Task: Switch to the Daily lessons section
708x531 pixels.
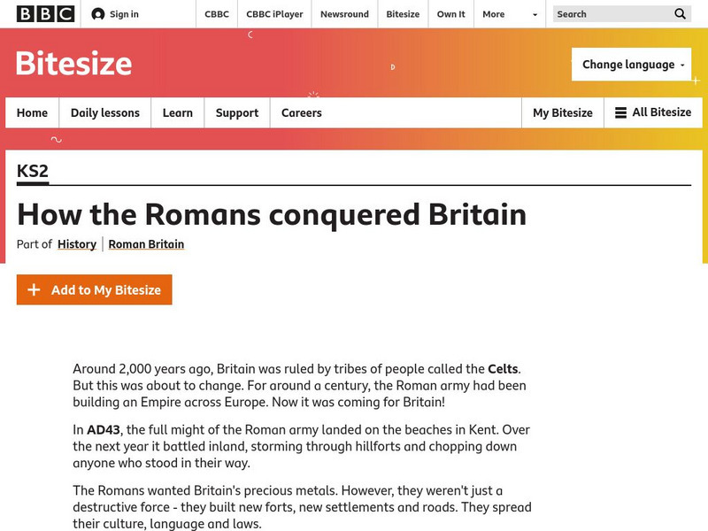Action: (x=105, y=112)
